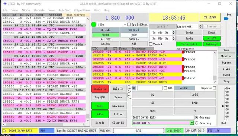This screenshot has width=238, height=136.
Task: Open the Help menu
Action: 107,10
